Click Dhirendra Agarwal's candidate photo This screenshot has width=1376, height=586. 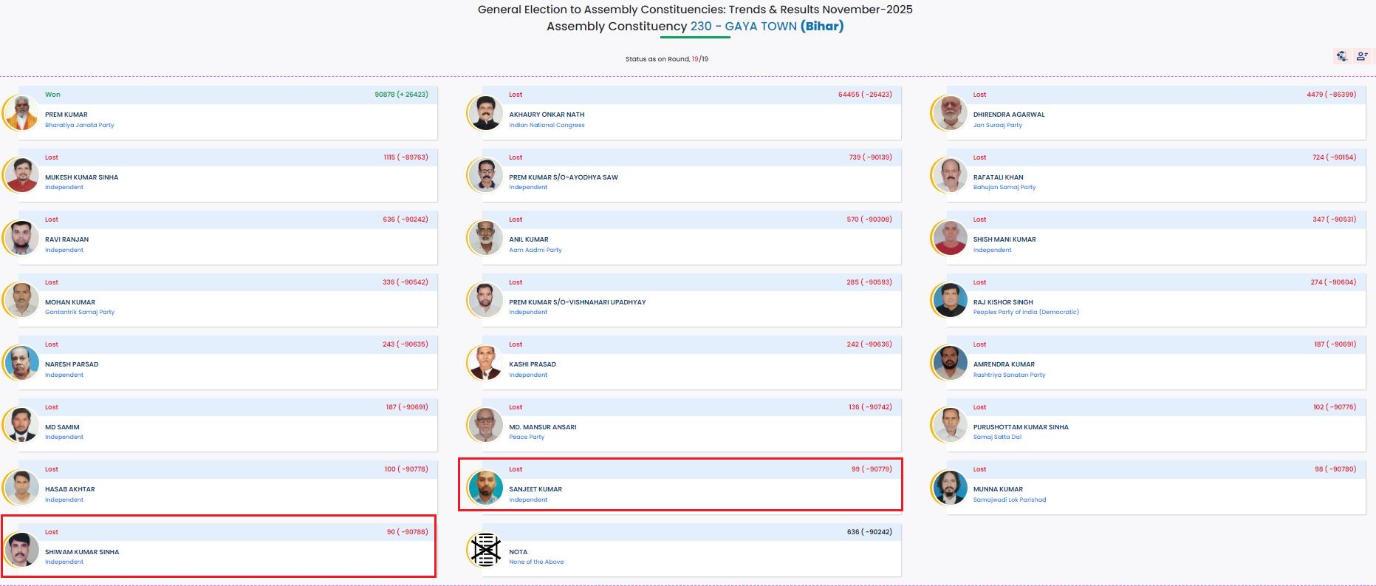pyautogui.click(x=950, y=113)
